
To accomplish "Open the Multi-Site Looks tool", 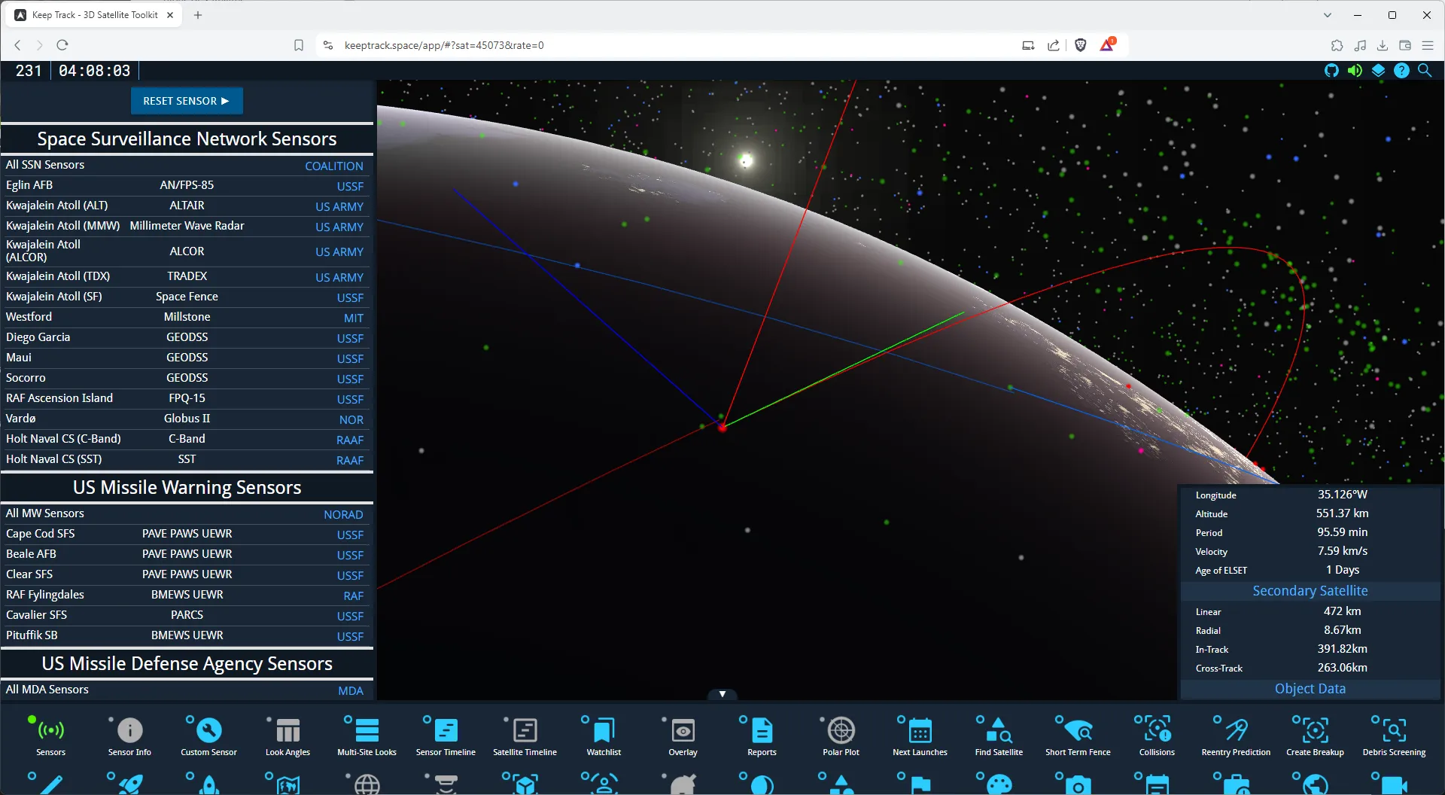I will tap(367, 736).
